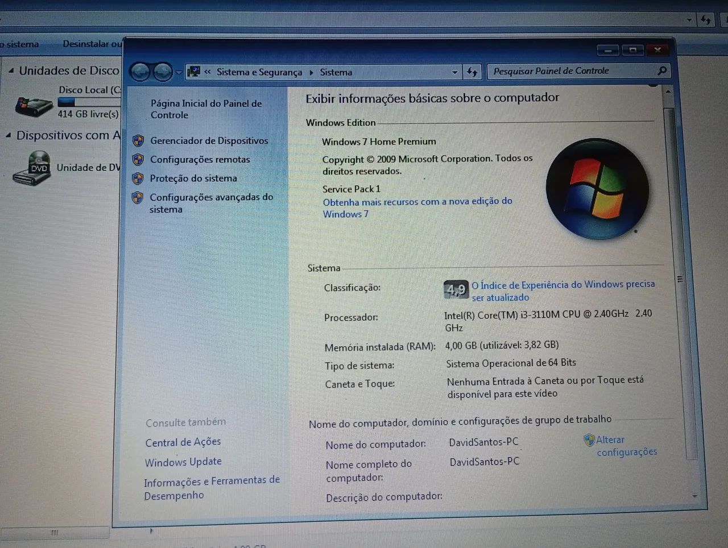The width and height of the screenshot is (728, 548).
Task: Select the Sistema e Segurança breadcrumb
Action: coord(259,72)
